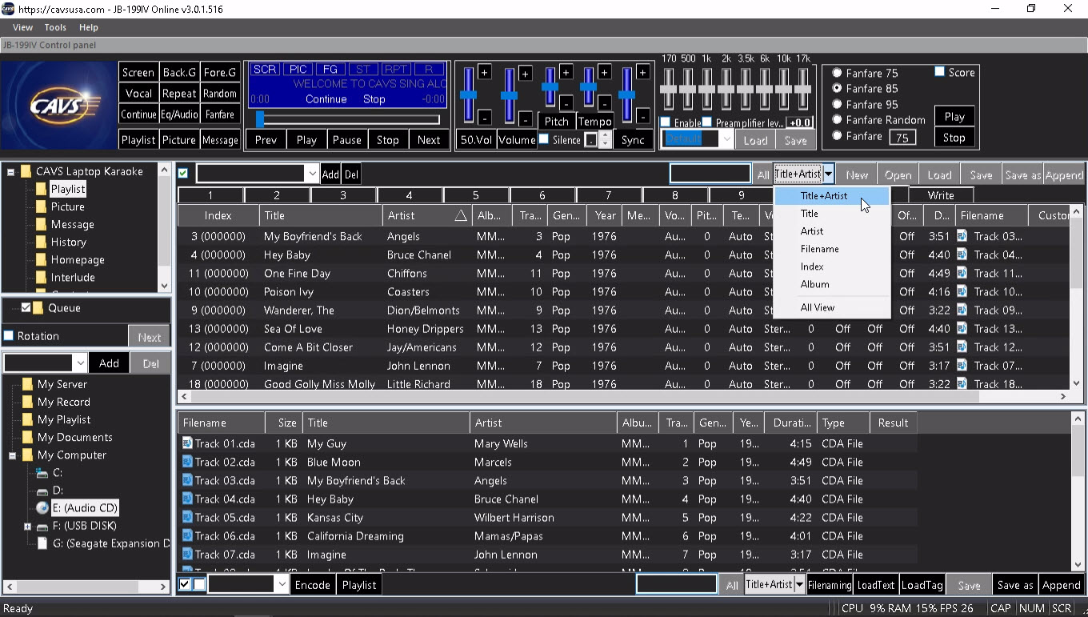Open playlist name combo box next to Add
Image resolution: width=1088 pixels, height=617 pixels.
[311, 174]
